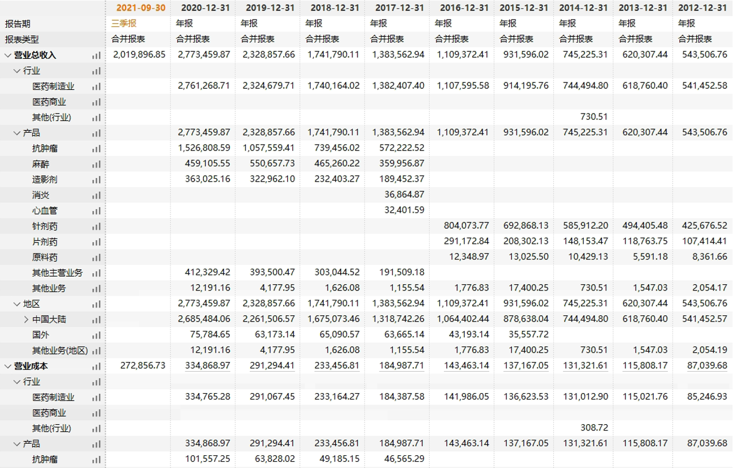The width and height of the screenshot is (733, 468).
Task: Select the 片剂药 value 107,414.41
Action: pyautogui.click(x=705, y=241)
